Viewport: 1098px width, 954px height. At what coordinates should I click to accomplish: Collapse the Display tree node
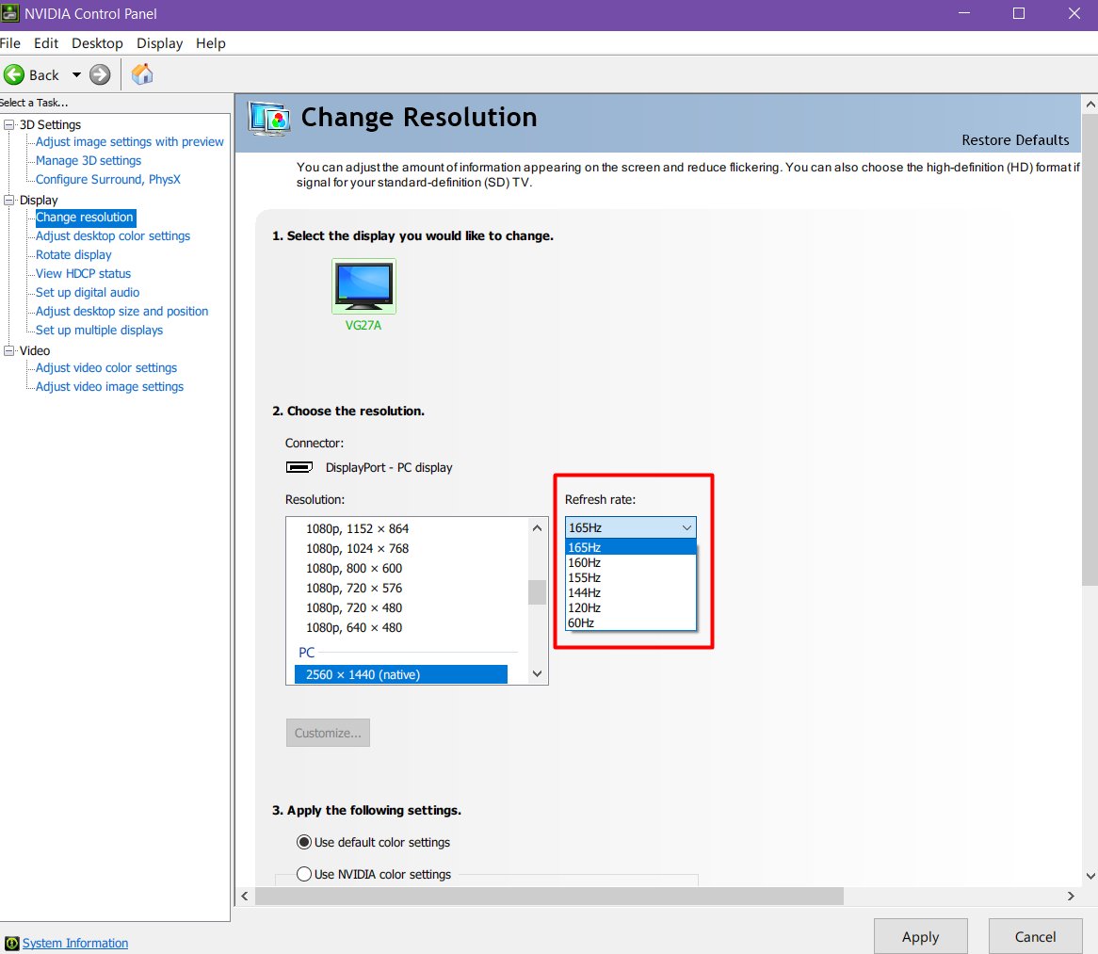pyautogui.click(x=9, y=200)
